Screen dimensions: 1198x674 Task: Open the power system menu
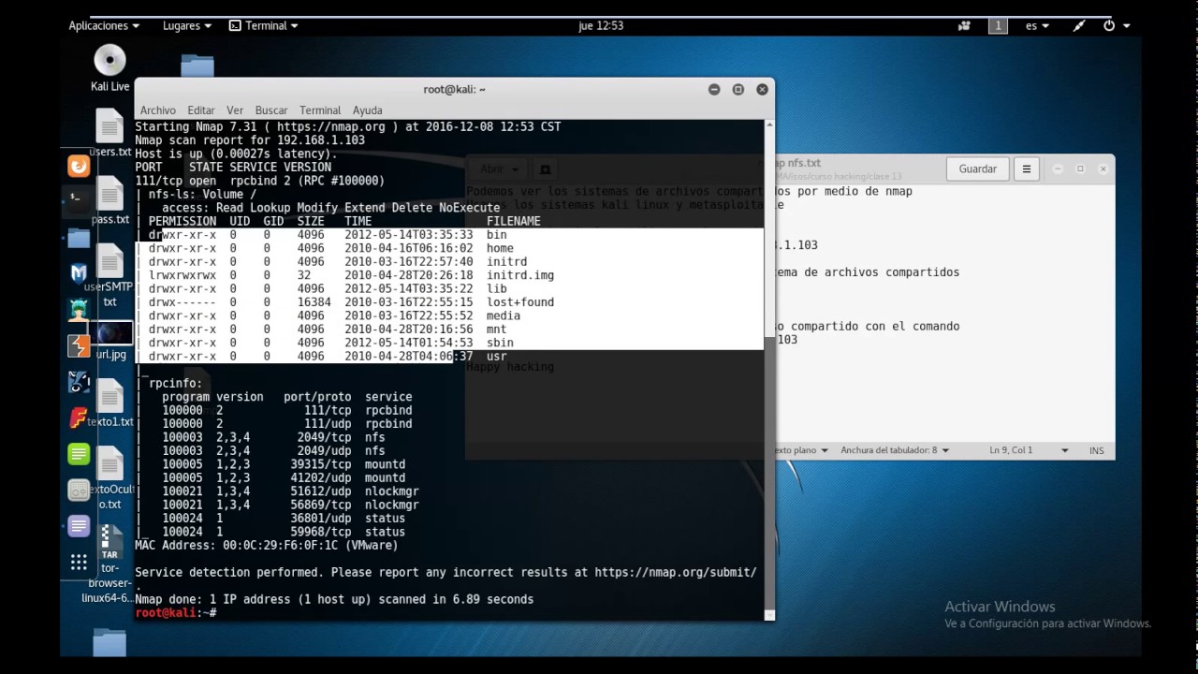[x=1117, y=26]
